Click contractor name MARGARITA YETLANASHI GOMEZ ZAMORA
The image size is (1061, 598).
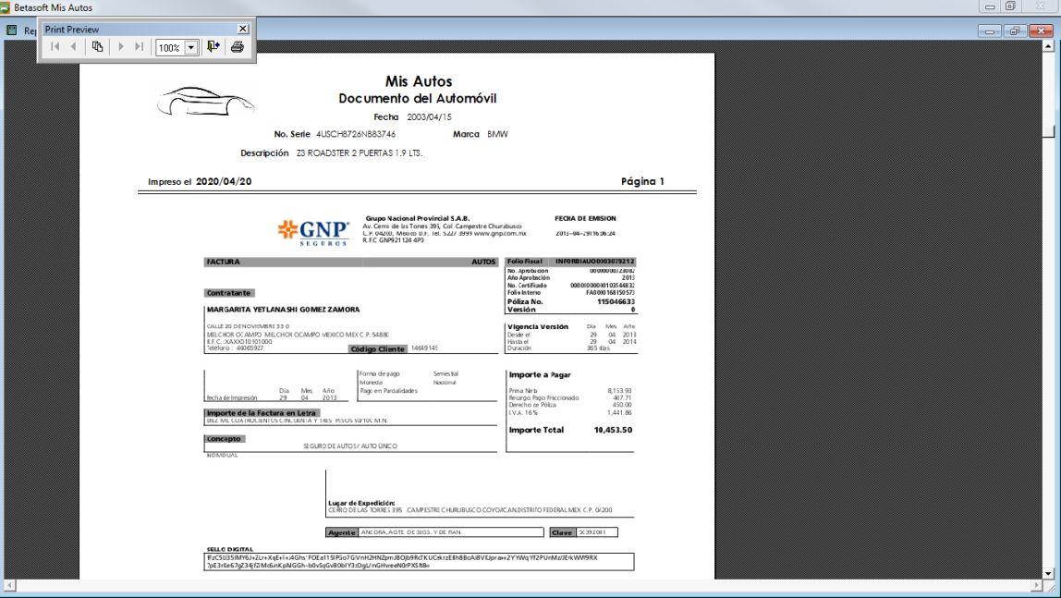click(x=284, y=309)
